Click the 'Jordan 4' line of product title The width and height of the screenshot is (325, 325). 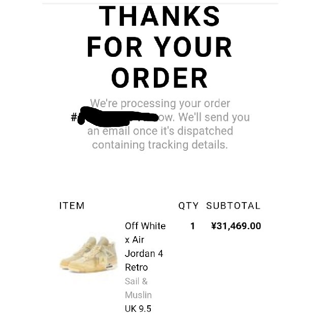click(x=144, y=254)
